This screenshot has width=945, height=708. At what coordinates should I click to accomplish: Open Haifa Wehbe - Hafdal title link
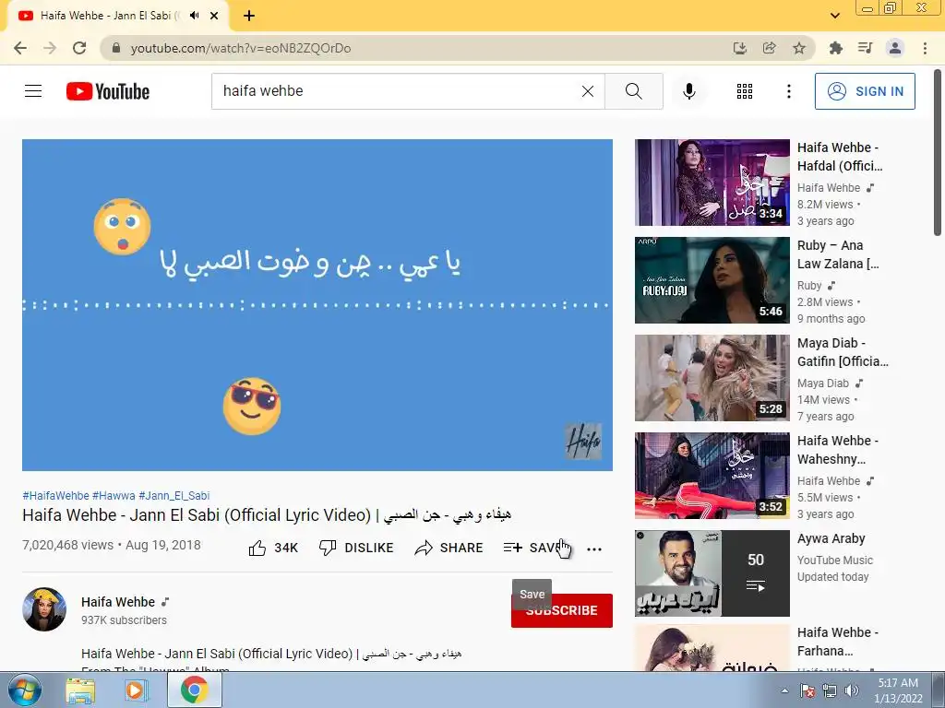click(x=840, y=157)
